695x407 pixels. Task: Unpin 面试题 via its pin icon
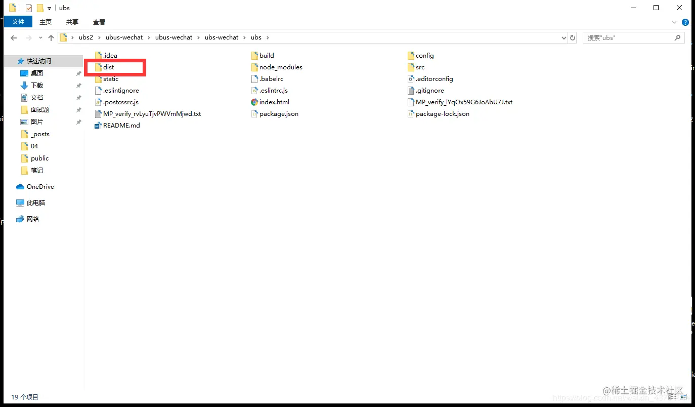(78, 110)
